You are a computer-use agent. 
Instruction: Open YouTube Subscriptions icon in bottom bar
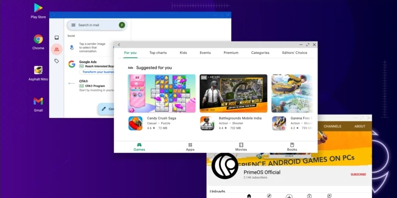point(309,196)
